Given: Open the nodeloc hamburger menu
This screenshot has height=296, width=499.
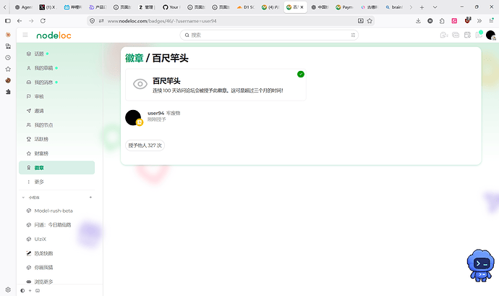Looking at the screenshot, I should click(x=25, y=35).
